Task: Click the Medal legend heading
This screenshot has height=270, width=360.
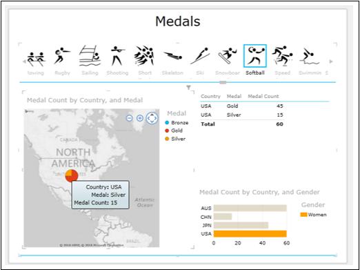Action: point(177,113)
